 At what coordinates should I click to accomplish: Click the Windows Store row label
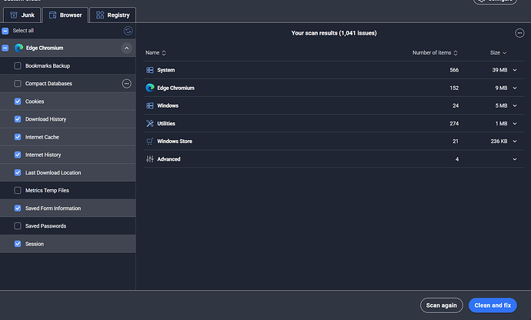coord(175,142)
